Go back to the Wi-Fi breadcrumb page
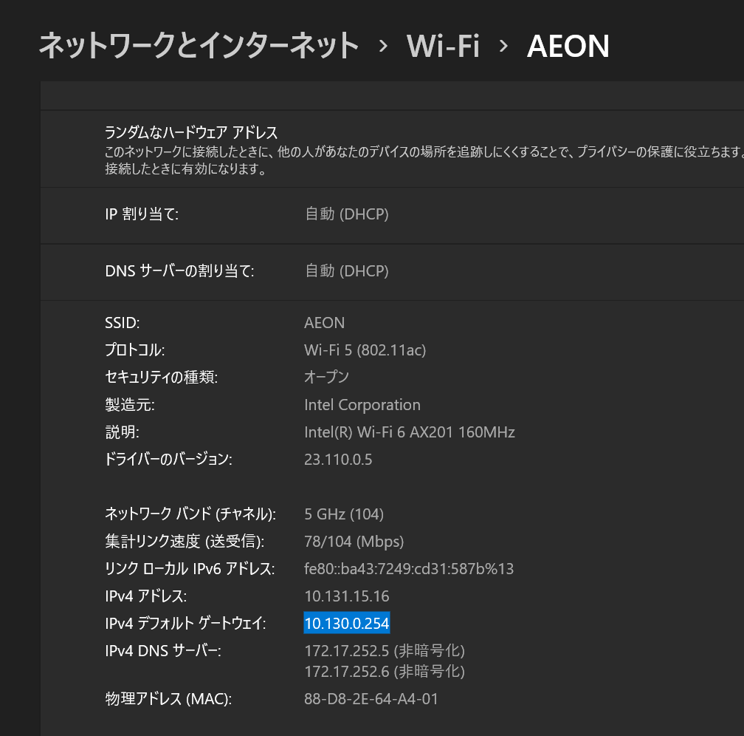The height and width of the screenshot is (736, 744). coord(443,46)
